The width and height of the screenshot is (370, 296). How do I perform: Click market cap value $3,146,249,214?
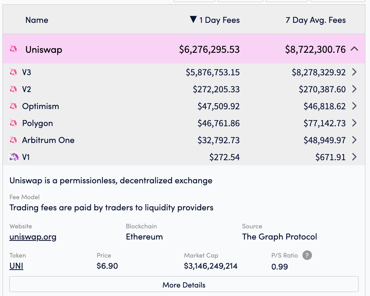[211, 266]
